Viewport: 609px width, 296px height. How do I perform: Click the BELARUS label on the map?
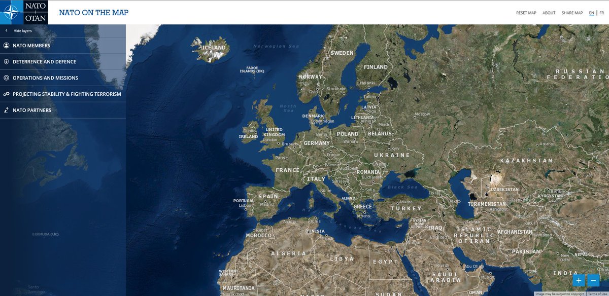380,134
